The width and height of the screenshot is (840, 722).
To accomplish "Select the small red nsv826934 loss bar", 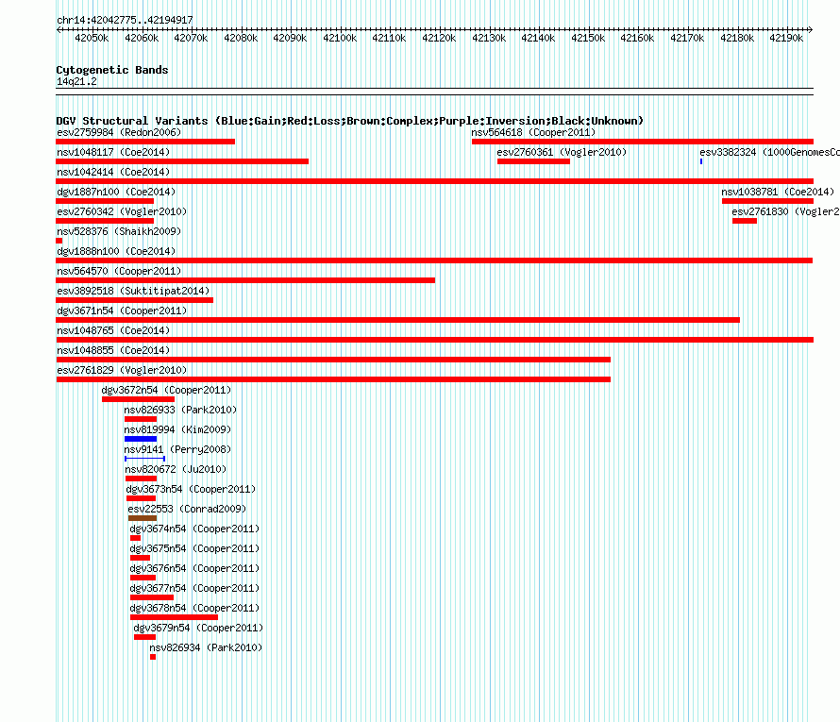I will [x=153, y=657].
